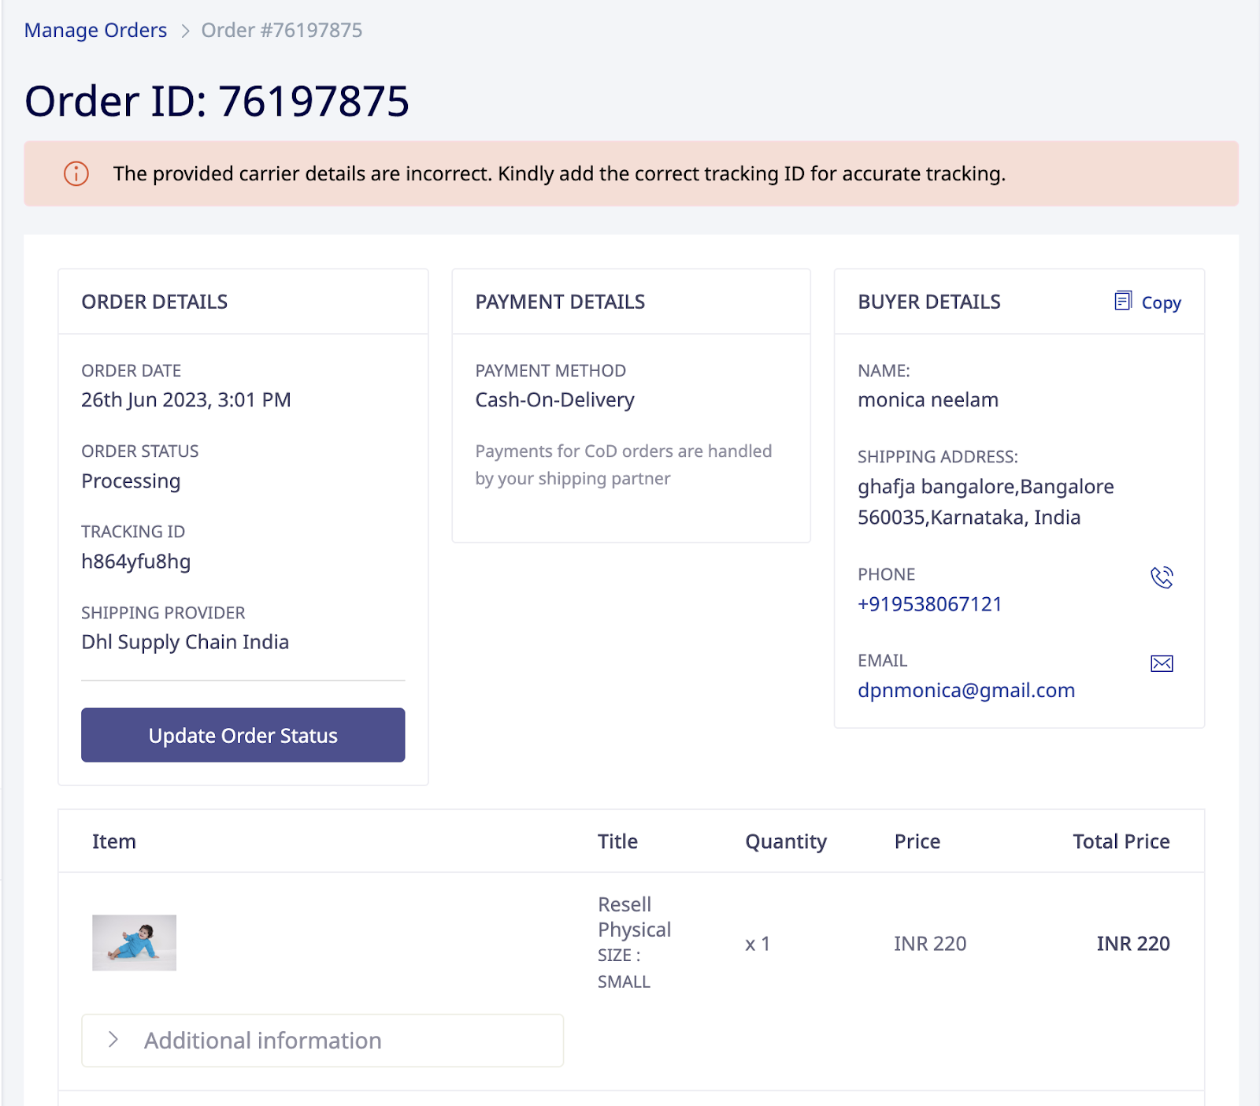Expand the Additional information section

pyautogui.click(x=262, y=1040)
